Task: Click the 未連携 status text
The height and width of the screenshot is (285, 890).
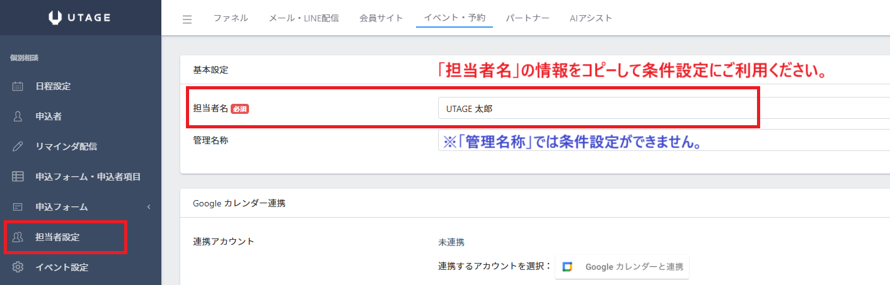Action: pos(451,242)
